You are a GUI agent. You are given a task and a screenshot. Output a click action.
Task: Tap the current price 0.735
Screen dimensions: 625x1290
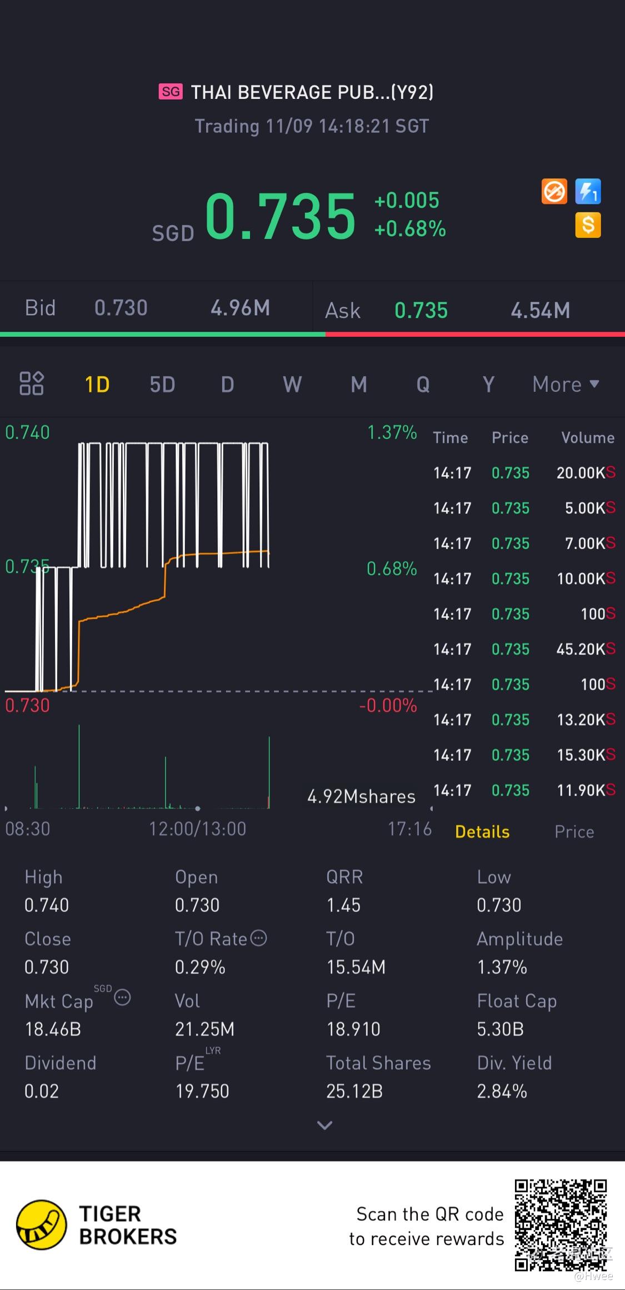(280, 216)
